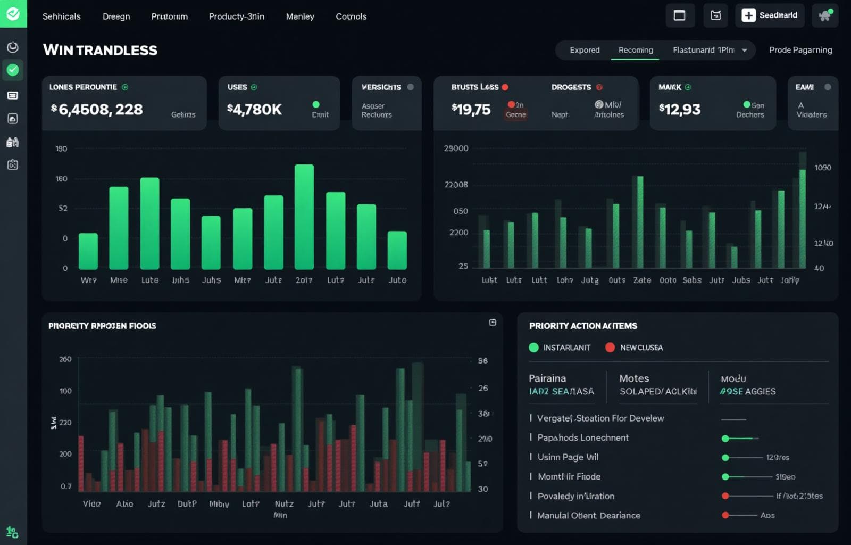Open the expander icon on Priority Fools panel
The height and width of the screenshot is (545, 851).
click(492, 322)
